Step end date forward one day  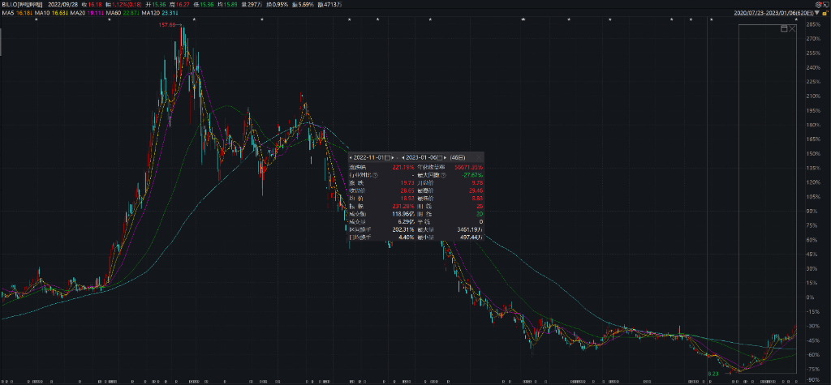point(447,156)
